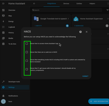Expand the third-row integration card chevron
This screenshot has height=106, width=109.
pyautogui.click(x=108, y=49)
